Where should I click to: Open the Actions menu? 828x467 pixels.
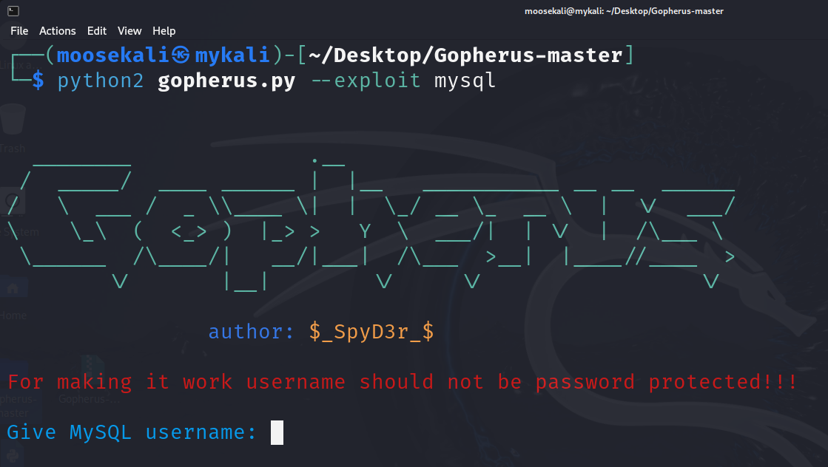point(58,31)
